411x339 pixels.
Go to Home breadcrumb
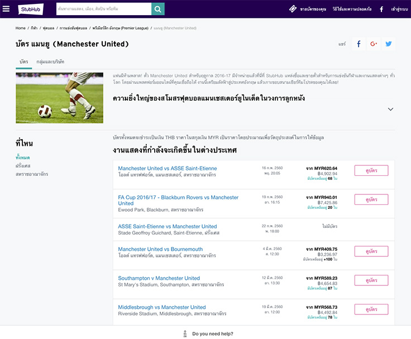21,28
